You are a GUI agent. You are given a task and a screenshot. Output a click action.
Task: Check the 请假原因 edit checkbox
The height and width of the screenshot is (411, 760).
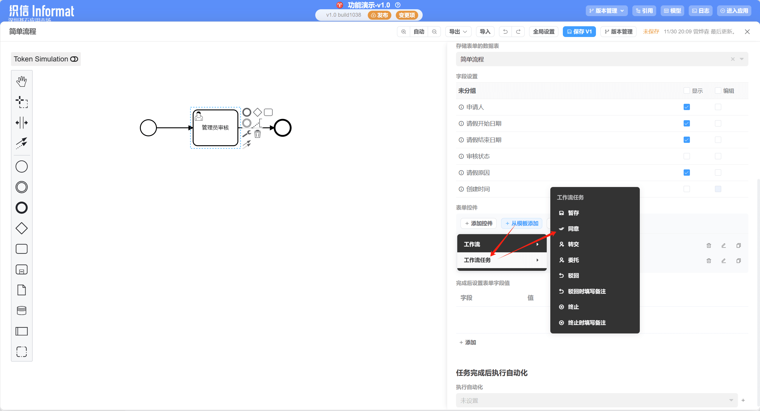[x=718, y=173]
